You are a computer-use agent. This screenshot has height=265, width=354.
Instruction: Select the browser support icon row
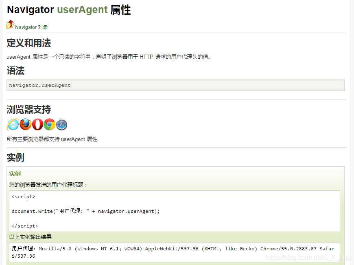tap(37, 124)
